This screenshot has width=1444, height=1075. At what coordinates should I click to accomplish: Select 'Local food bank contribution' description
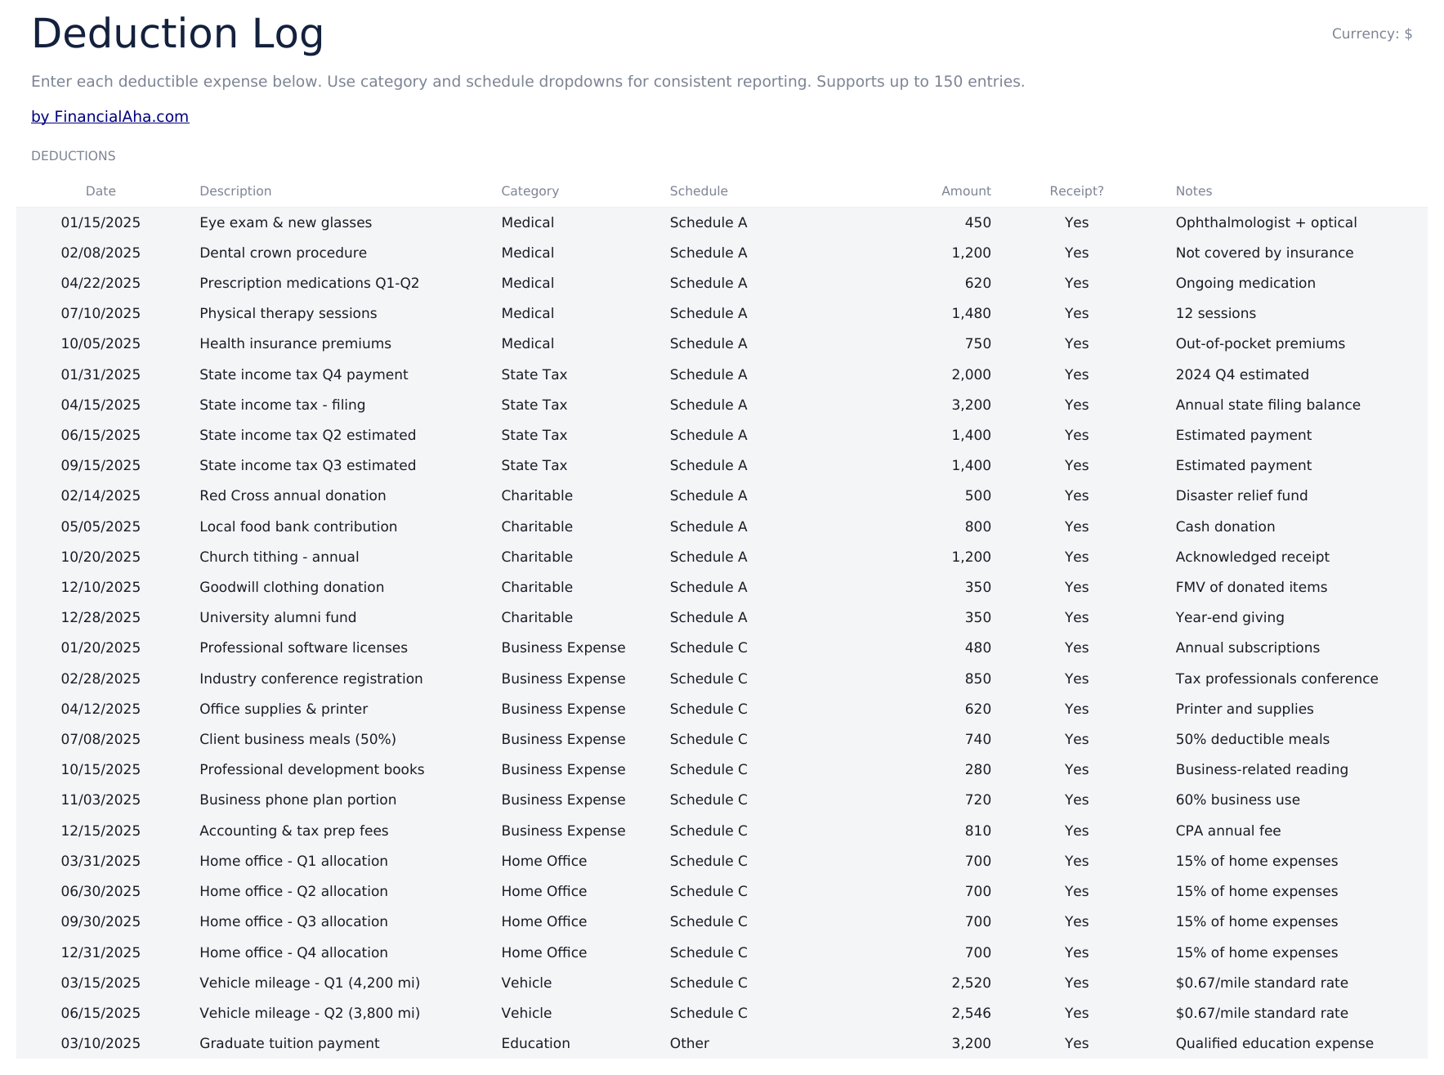coord(298,526)
